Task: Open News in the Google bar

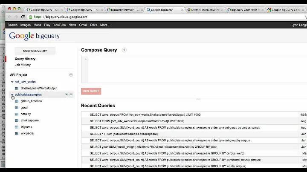Action: click(72, 25)
